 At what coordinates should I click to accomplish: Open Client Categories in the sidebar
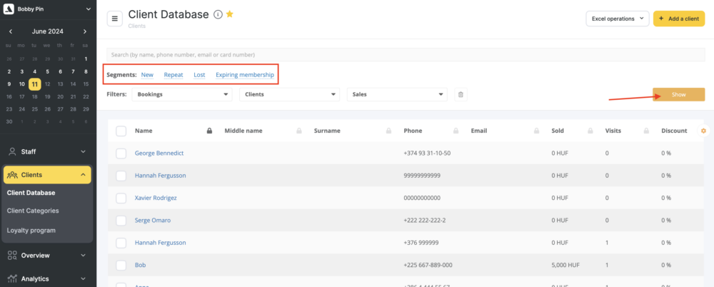point(33,211)
